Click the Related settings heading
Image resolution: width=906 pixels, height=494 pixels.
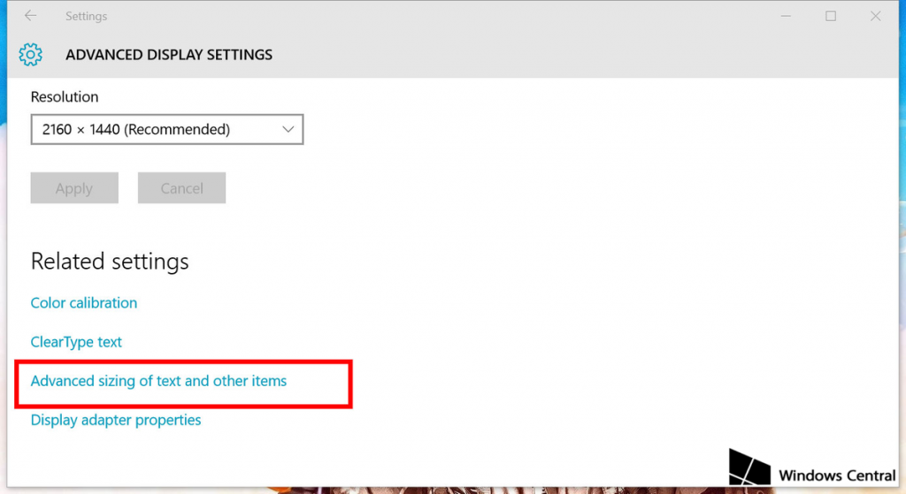click(110, 262)
